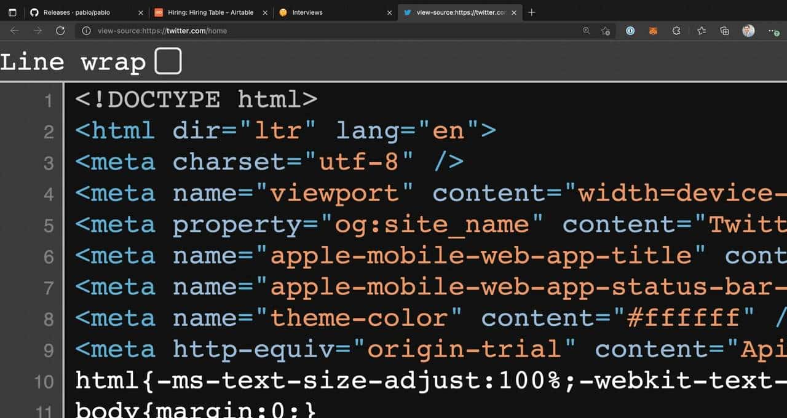Close the Hiring Table Airtable tab
The image size is (787, 418).
pos(264,12)
